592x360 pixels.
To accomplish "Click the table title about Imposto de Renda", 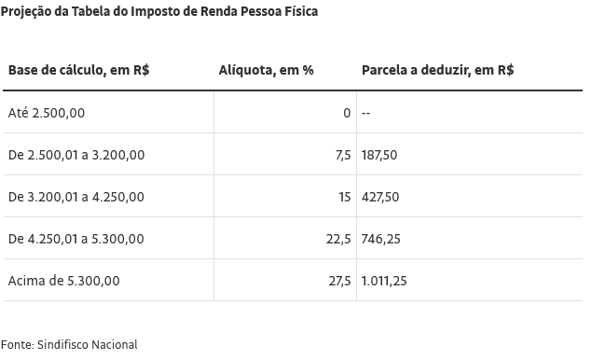I will [159, 12].
